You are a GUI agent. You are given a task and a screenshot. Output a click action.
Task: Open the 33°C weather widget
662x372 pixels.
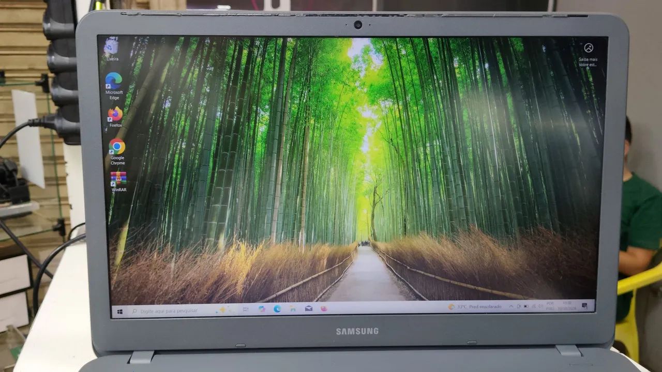[x=475, y=307]
